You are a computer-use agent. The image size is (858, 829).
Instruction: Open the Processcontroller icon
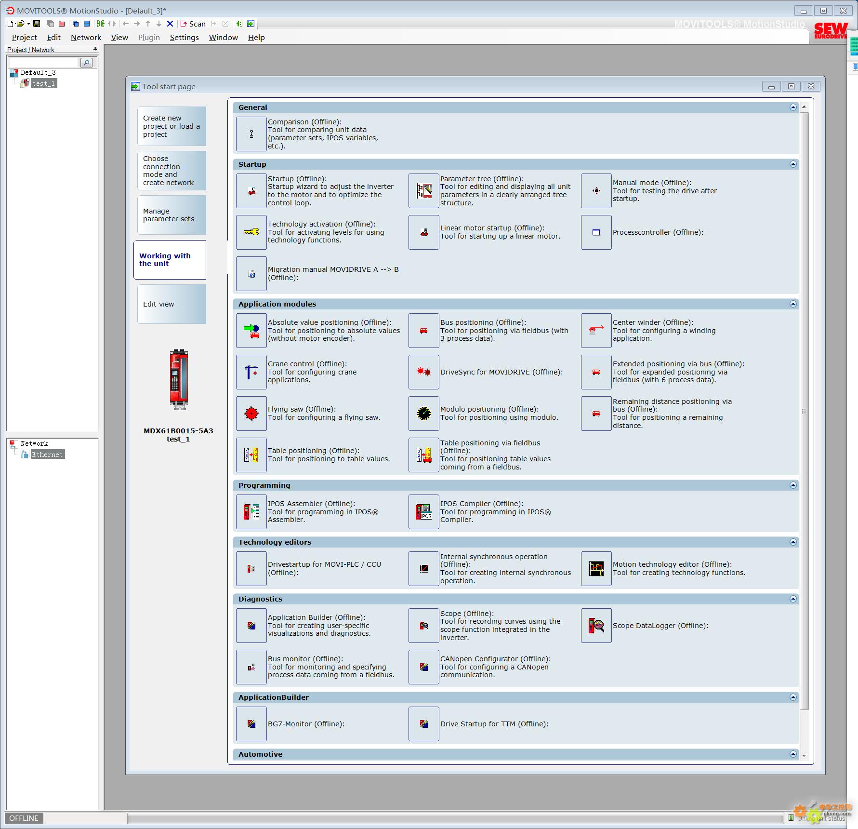pyautogui.click(x=596, y=232)
